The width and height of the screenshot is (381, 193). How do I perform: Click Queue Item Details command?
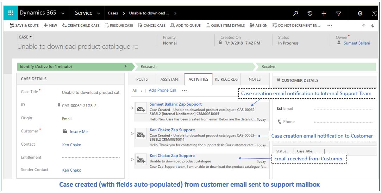(225, 25)
